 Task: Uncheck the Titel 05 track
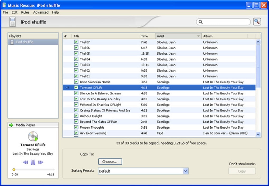(x=76, y=53)
